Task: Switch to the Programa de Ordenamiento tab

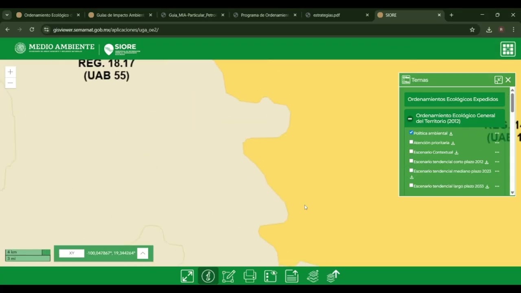Action: pos(265,15)
